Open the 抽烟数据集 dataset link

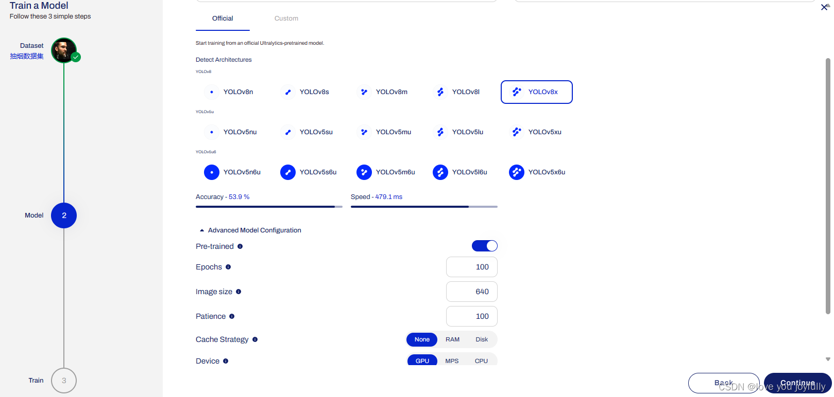click(27, 56)
